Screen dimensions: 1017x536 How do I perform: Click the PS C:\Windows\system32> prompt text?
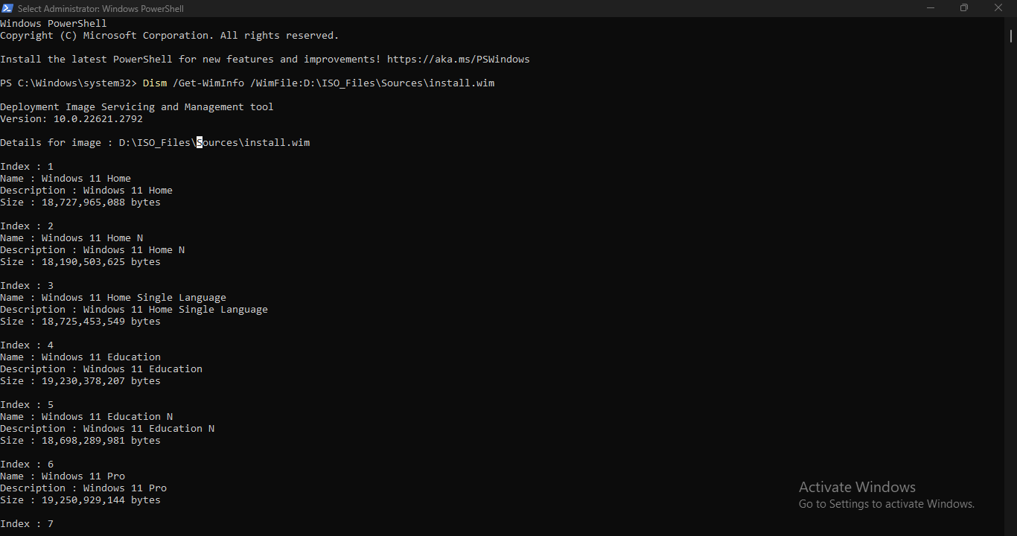point(68,83)
